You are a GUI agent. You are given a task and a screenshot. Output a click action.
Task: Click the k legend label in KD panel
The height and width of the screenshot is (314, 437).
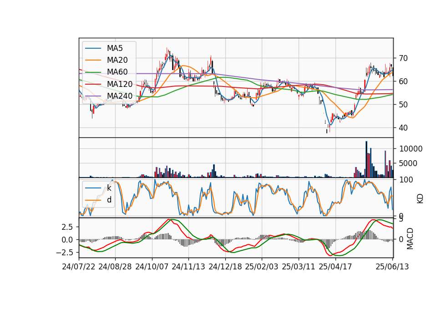109,188
